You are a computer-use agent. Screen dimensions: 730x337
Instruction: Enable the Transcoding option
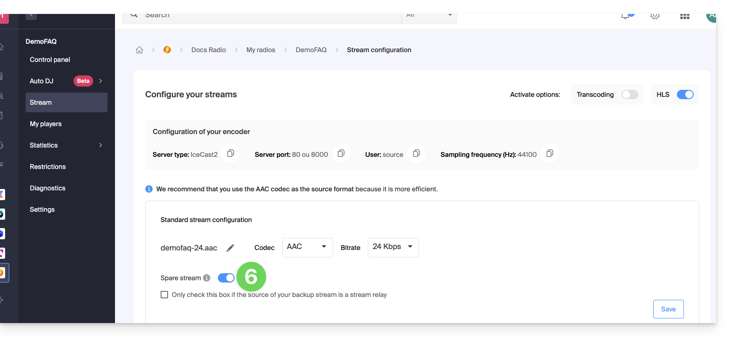coord(629,94)
